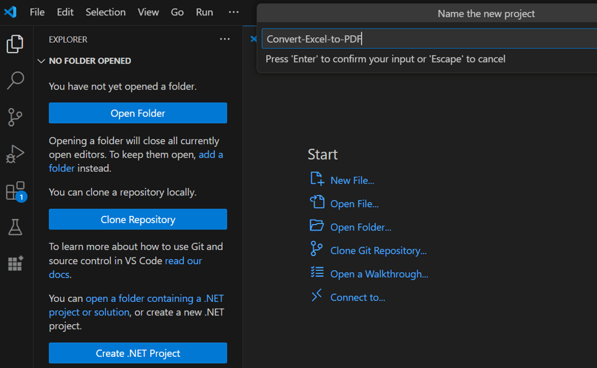Select the Run and Debug icon
Screen dimensions: 597x368
(15, 154)
